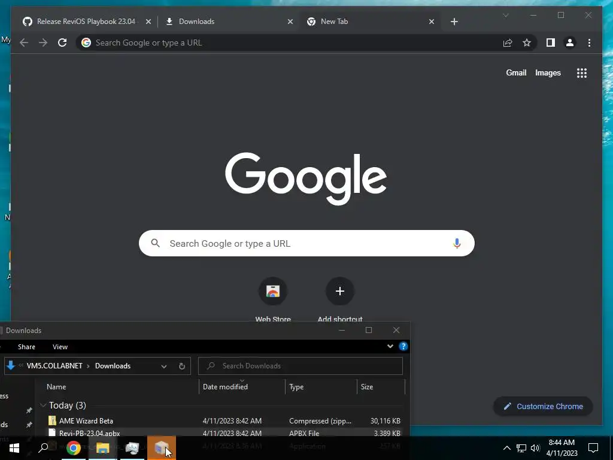Start voice search with microphone icon
The width and height of the screenshot is (613, 460).
pyautogui.click(x=457, y=243)
